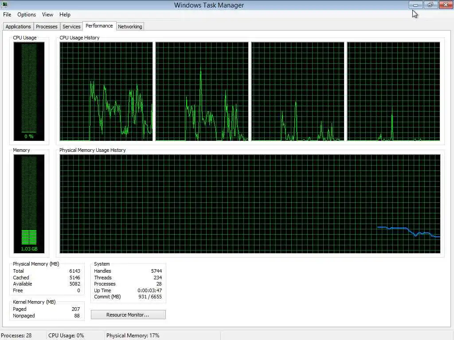Close the Task Manager window
This screenshot has width=454, height=340.
coord(446,5)
